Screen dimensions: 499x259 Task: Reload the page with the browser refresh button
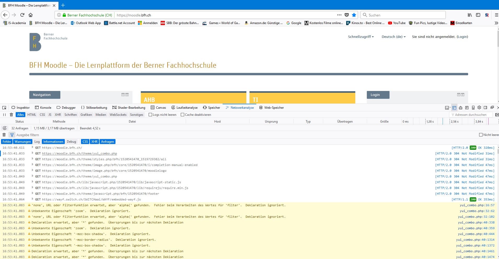tap(22, 15)
